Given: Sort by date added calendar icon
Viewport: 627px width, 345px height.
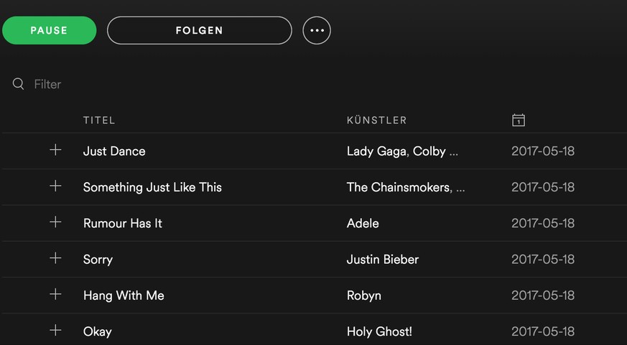Looking at the screenshot, I should point(519,120).
